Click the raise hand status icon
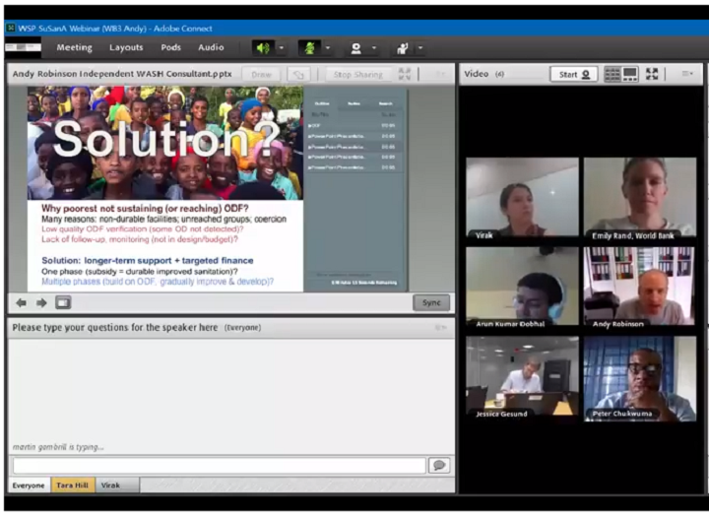 [x=402, y=47]
